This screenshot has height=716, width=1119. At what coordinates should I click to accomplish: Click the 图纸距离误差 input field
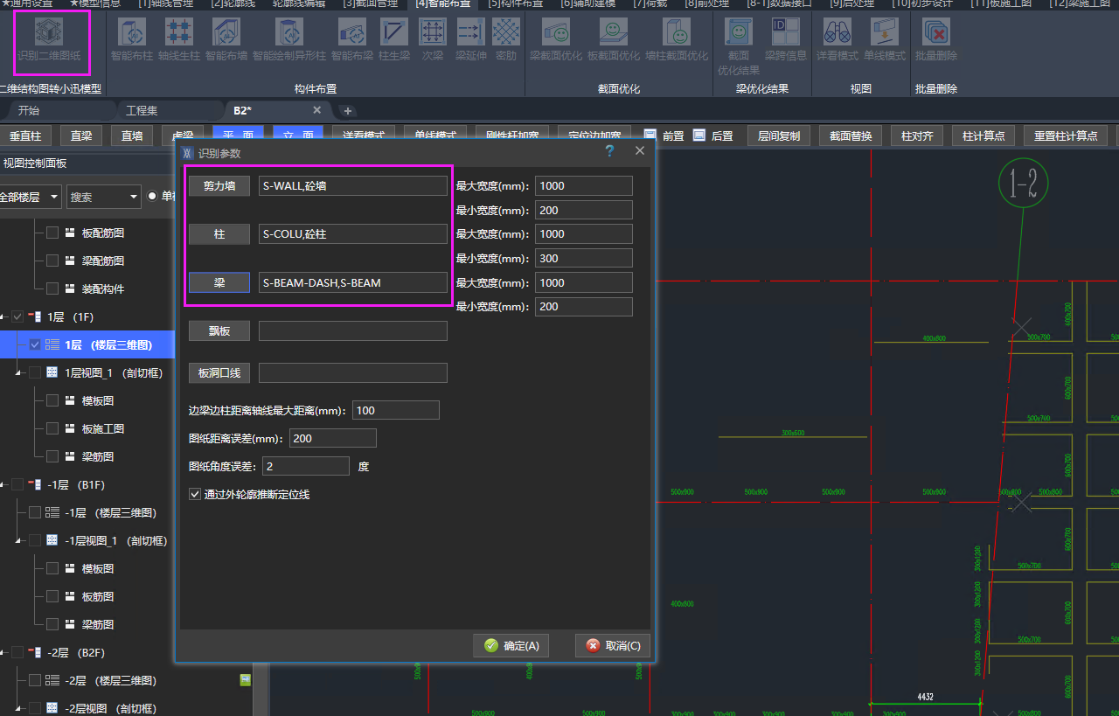pyautogui.click(x=332, y=438)
